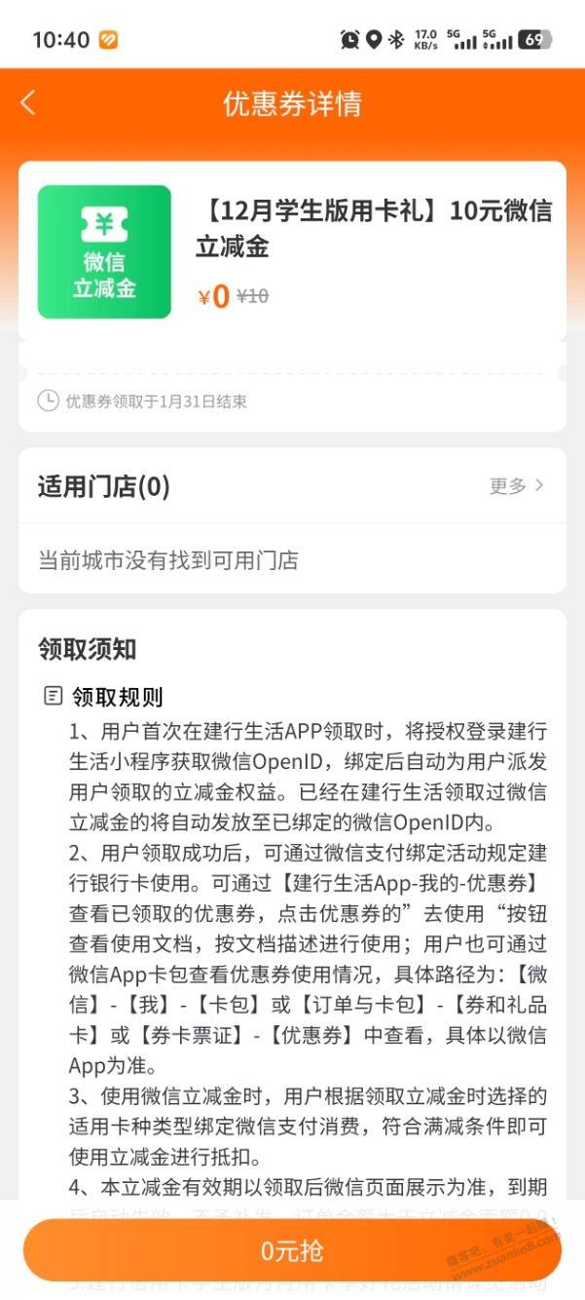Tap the 优惠券详情 page title
Viewport: 585px width, 1300px height.
(x=292, y=104)
